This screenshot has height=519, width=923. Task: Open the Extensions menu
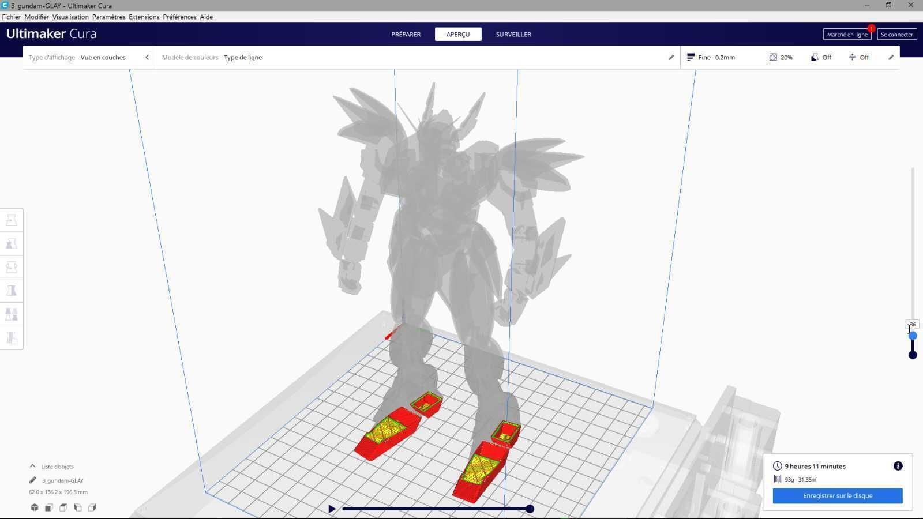click(144, 17)
